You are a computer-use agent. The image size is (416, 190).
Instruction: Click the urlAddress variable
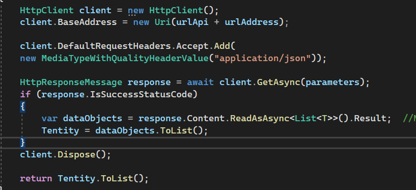[x=251, y=22]
